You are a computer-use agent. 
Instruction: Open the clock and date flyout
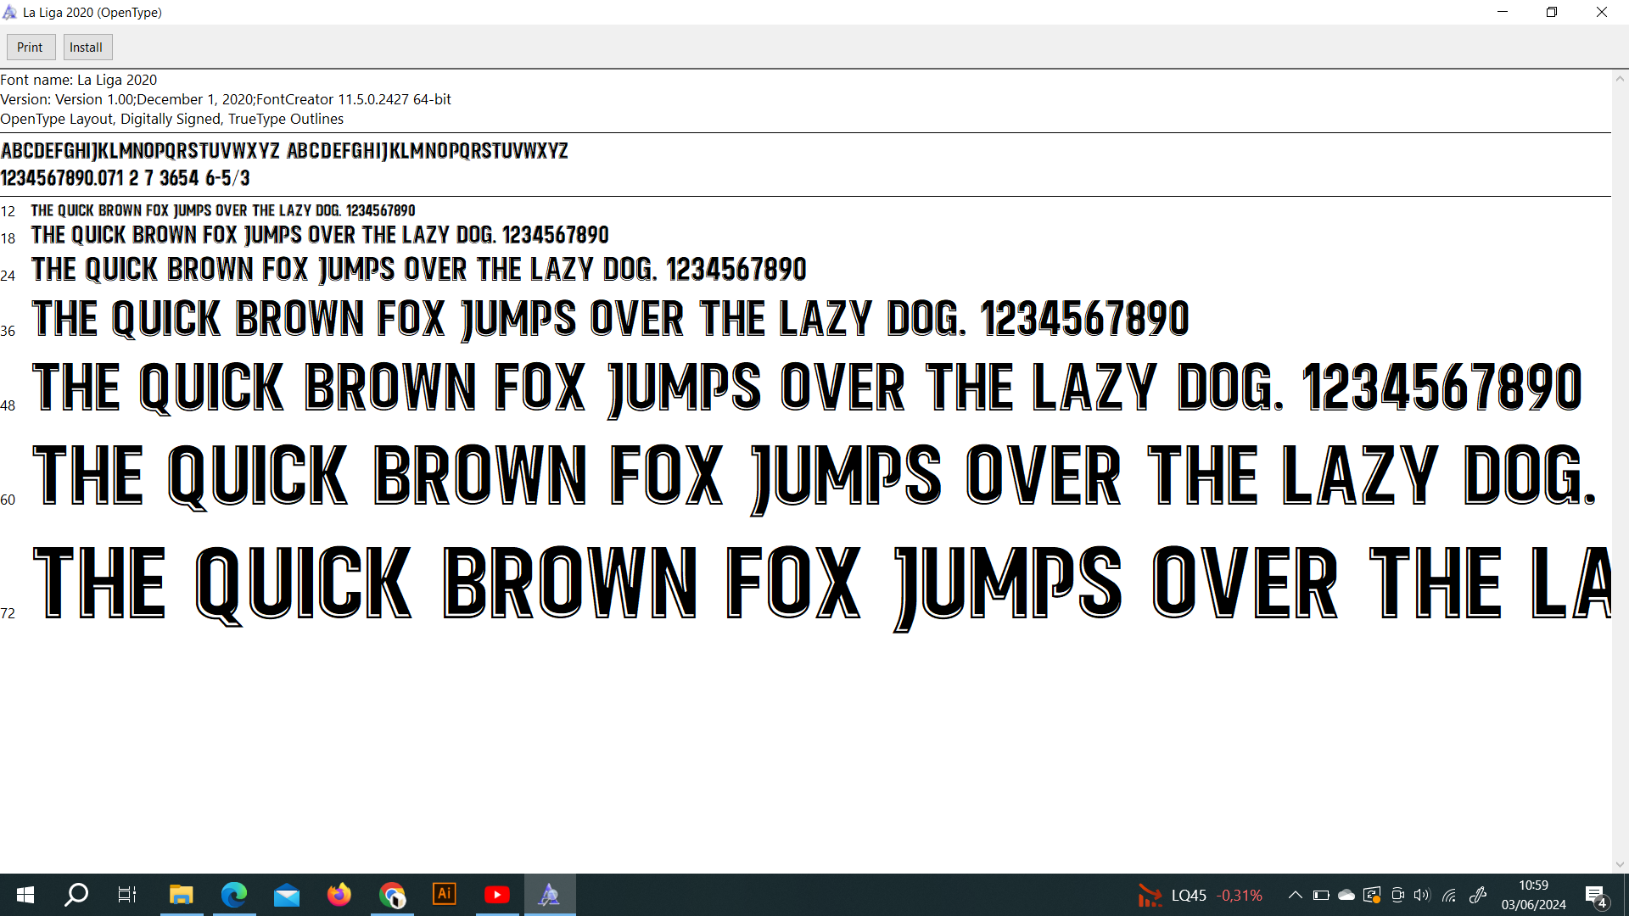click(x=1533, y=895)
